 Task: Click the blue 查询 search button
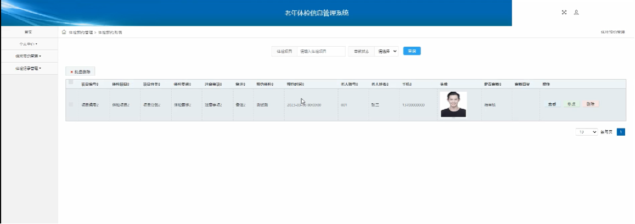[412, 51]
